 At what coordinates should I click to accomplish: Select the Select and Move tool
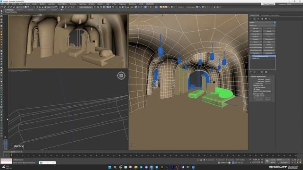tap(37, 7)
